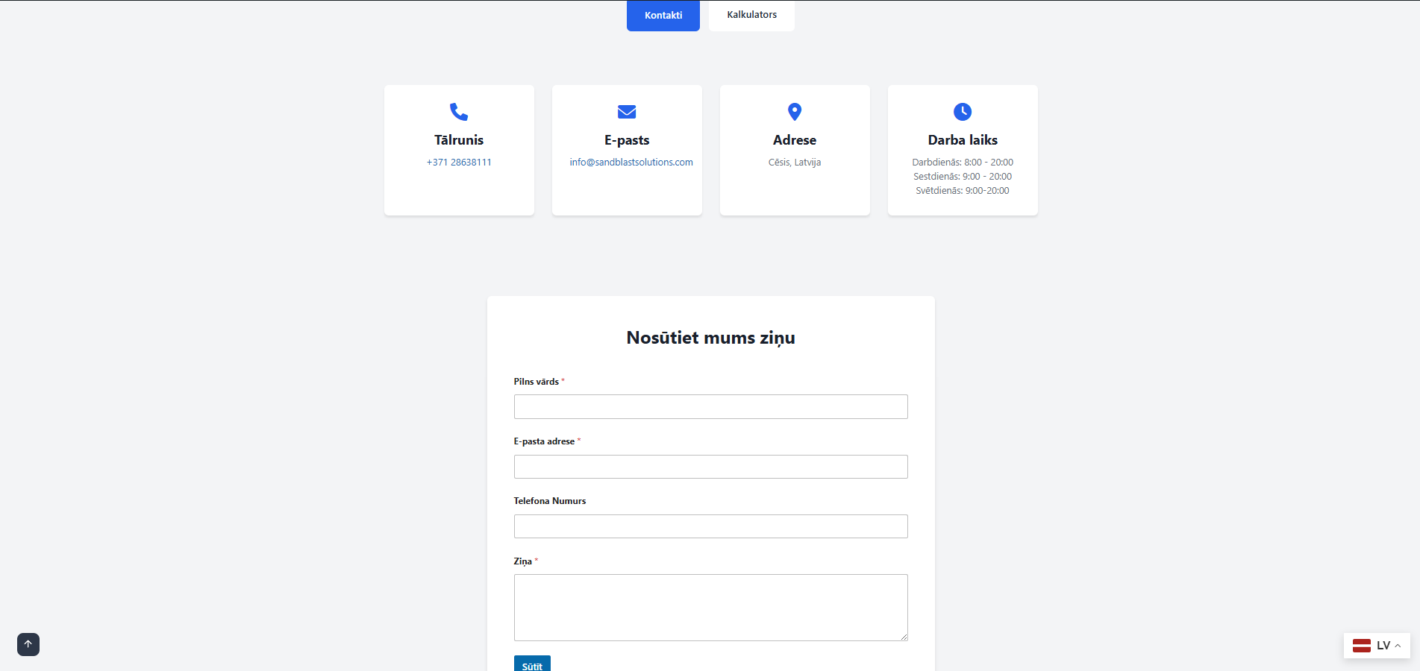Expand the LV language selector chevron
The width and height of the screenshot is (1420, 671).
coord(1398,646)
